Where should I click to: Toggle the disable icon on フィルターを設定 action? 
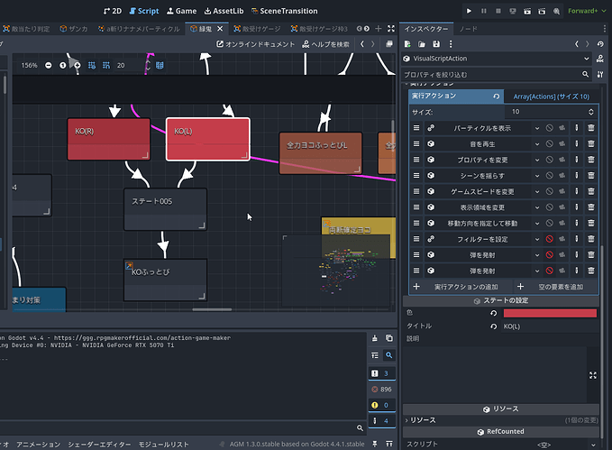coord(550,239)
